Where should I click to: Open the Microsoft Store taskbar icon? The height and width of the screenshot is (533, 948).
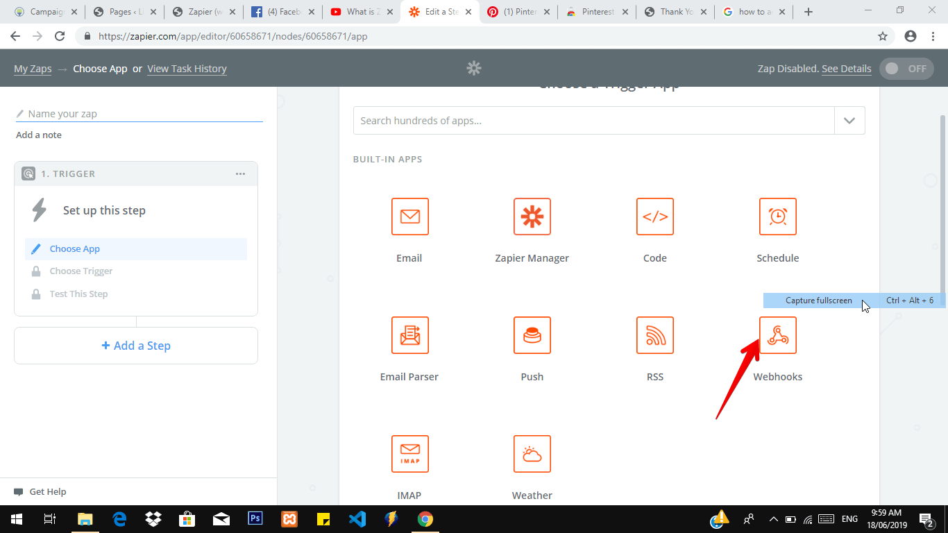(187, 519)
